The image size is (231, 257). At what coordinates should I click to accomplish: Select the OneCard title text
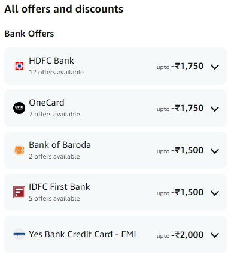click(47, 103)
